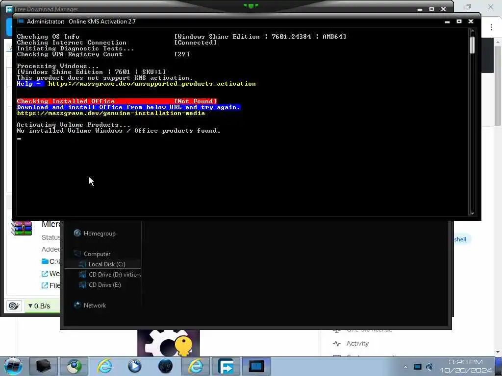Close the Online KMS Activation console
Screen dimensions: 502x376
click(x=471, y=22)
